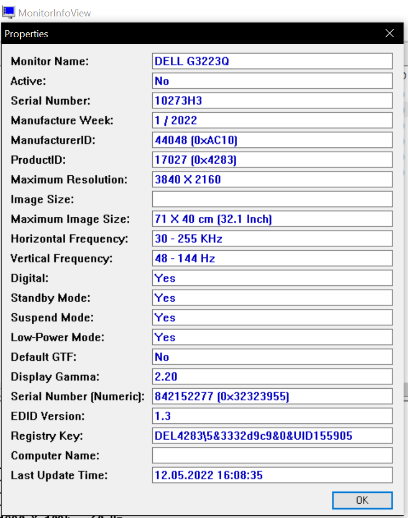Click the MonitorInfoView app icon

pyautogui.click(x=9, y=12)
